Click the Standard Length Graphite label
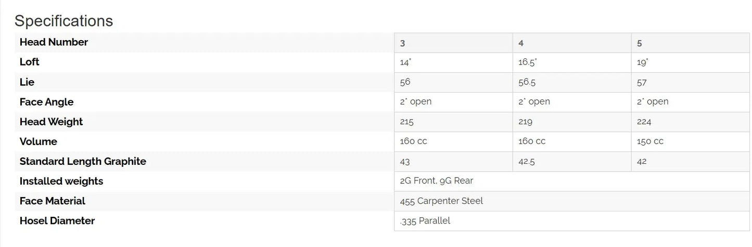 pos(83,161)
